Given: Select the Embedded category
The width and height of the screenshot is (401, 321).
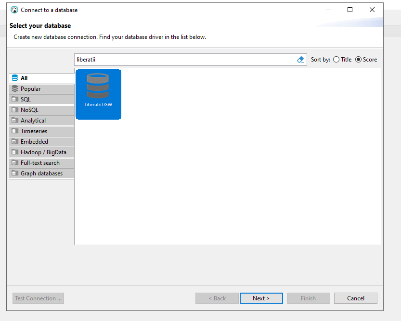Looking at the screenshot, I should [x=42, y=142].
